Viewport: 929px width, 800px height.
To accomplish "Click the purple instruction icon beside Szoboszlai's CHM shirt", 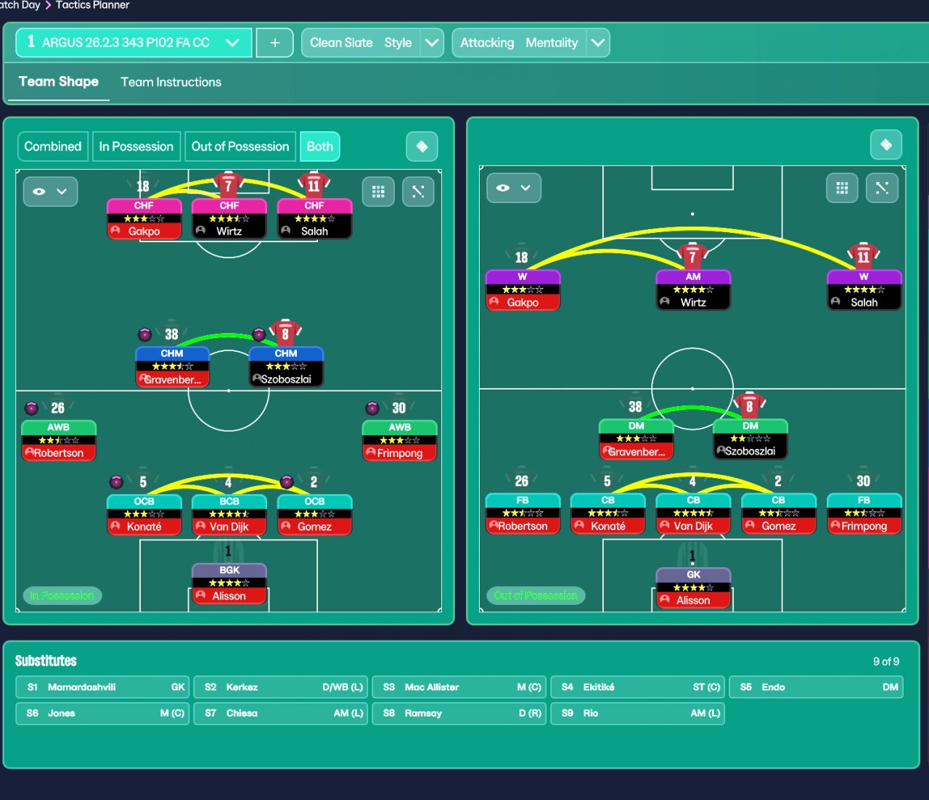I will point(259,334).
